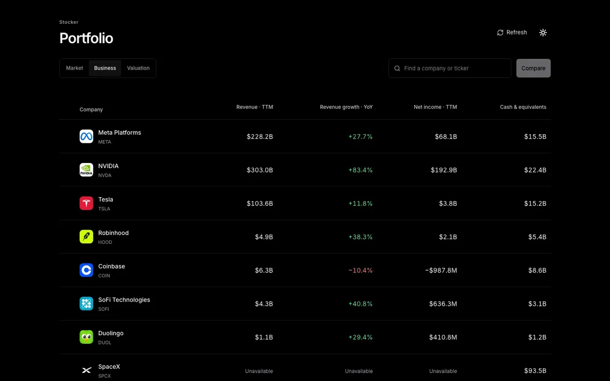This screenshot has width=610, height=381.
Task: Click Meta net income $68.1B
Action: click(x=446, y=137)
